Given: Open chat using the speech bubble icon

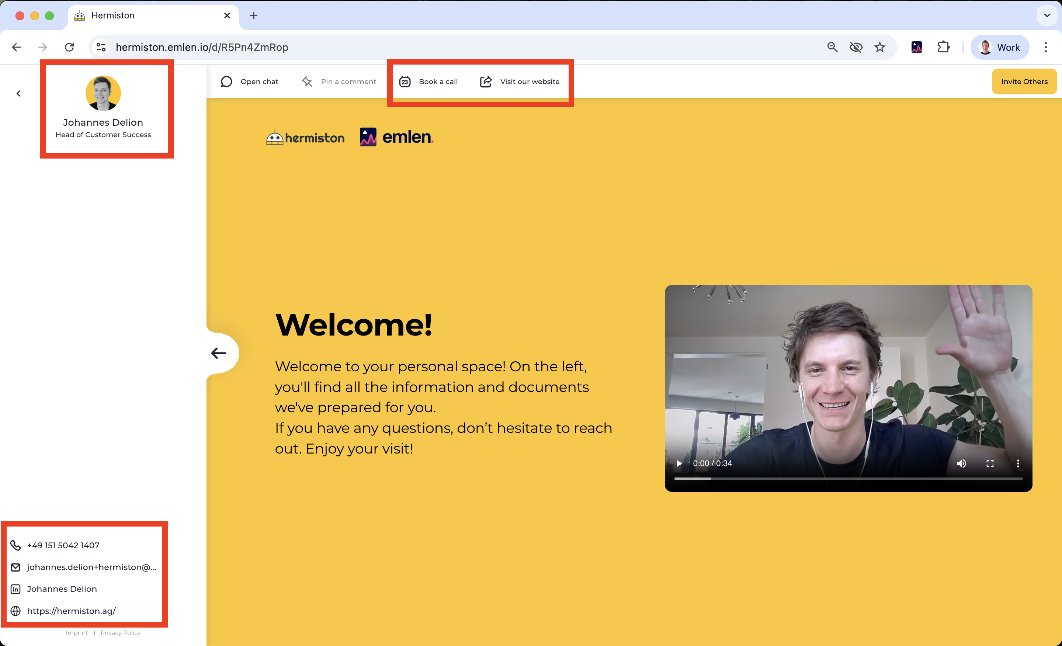Looking at the screenshot, I should [226, 81].
